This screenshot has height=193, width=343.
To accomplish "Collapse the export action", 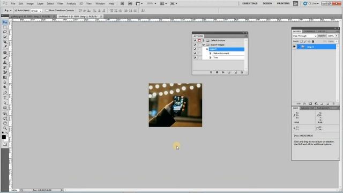I will (x=207, y=49).
